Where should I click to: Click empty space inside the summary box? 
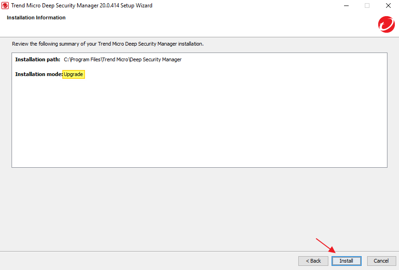[199, 124]
